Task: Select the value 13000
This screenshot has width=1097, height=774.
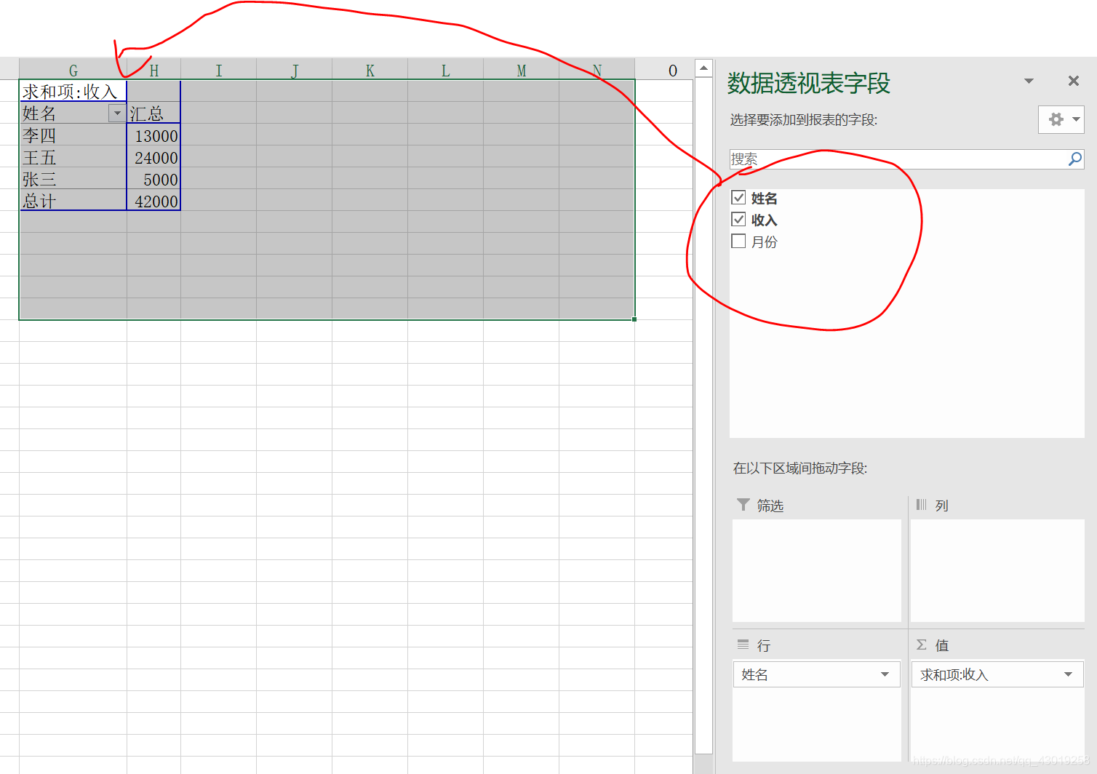Action: [x=153, y=135]
